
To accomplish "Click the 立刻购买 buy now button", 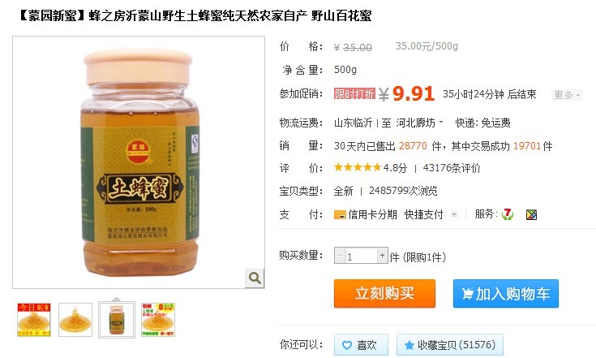I will (x=384, y=293).
